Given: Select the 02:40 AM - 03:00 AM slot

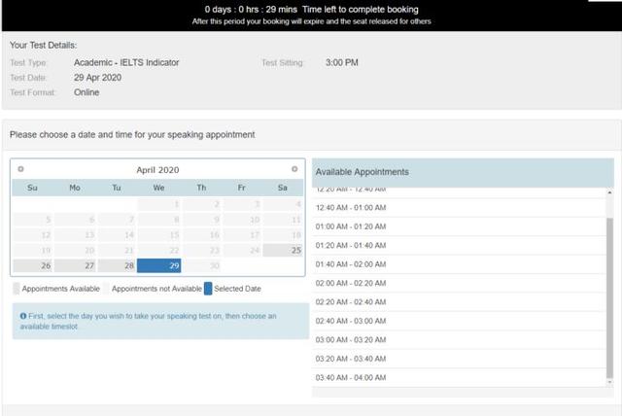Looking at the screenshot, I should tap(459, 321).
